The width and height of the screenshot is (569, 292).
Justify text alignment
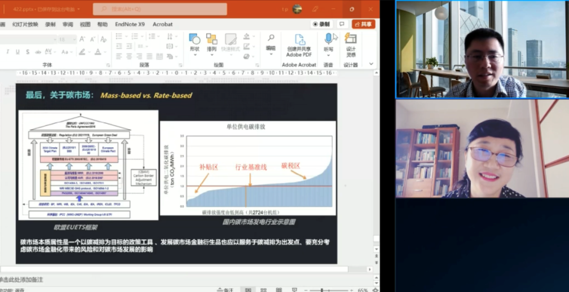coord(150,56)
